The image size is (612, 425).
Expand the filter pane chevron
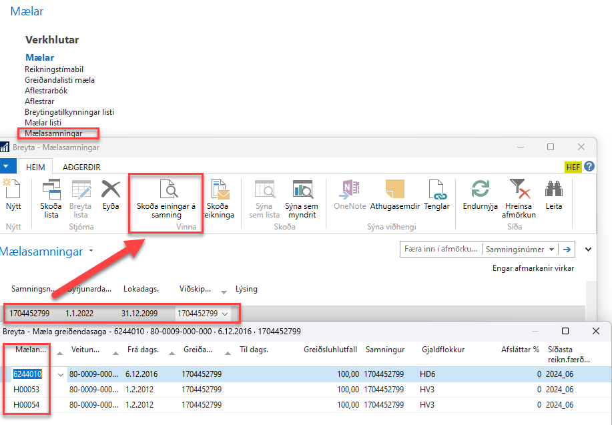[x=588, y=250]
